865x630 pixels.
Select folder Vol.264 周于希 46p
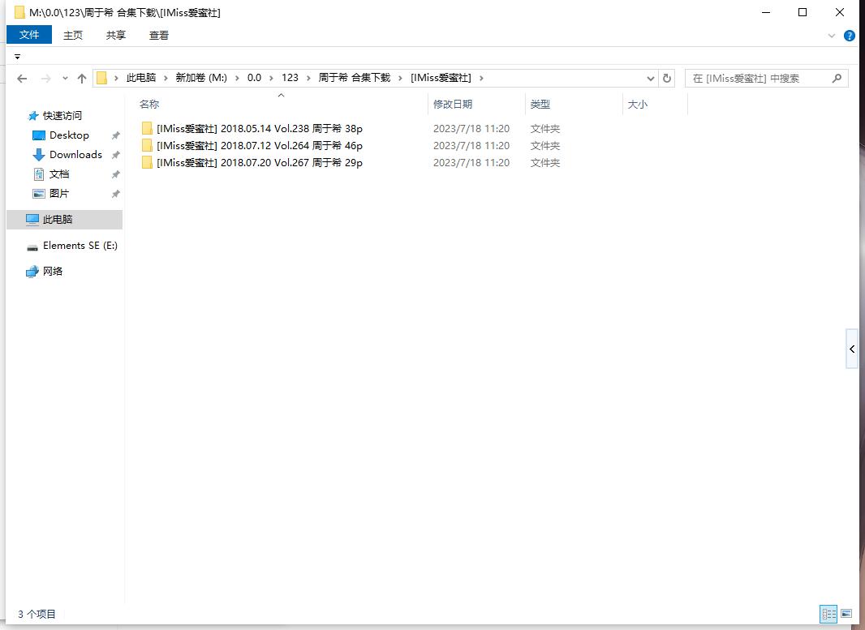(260, 145)
